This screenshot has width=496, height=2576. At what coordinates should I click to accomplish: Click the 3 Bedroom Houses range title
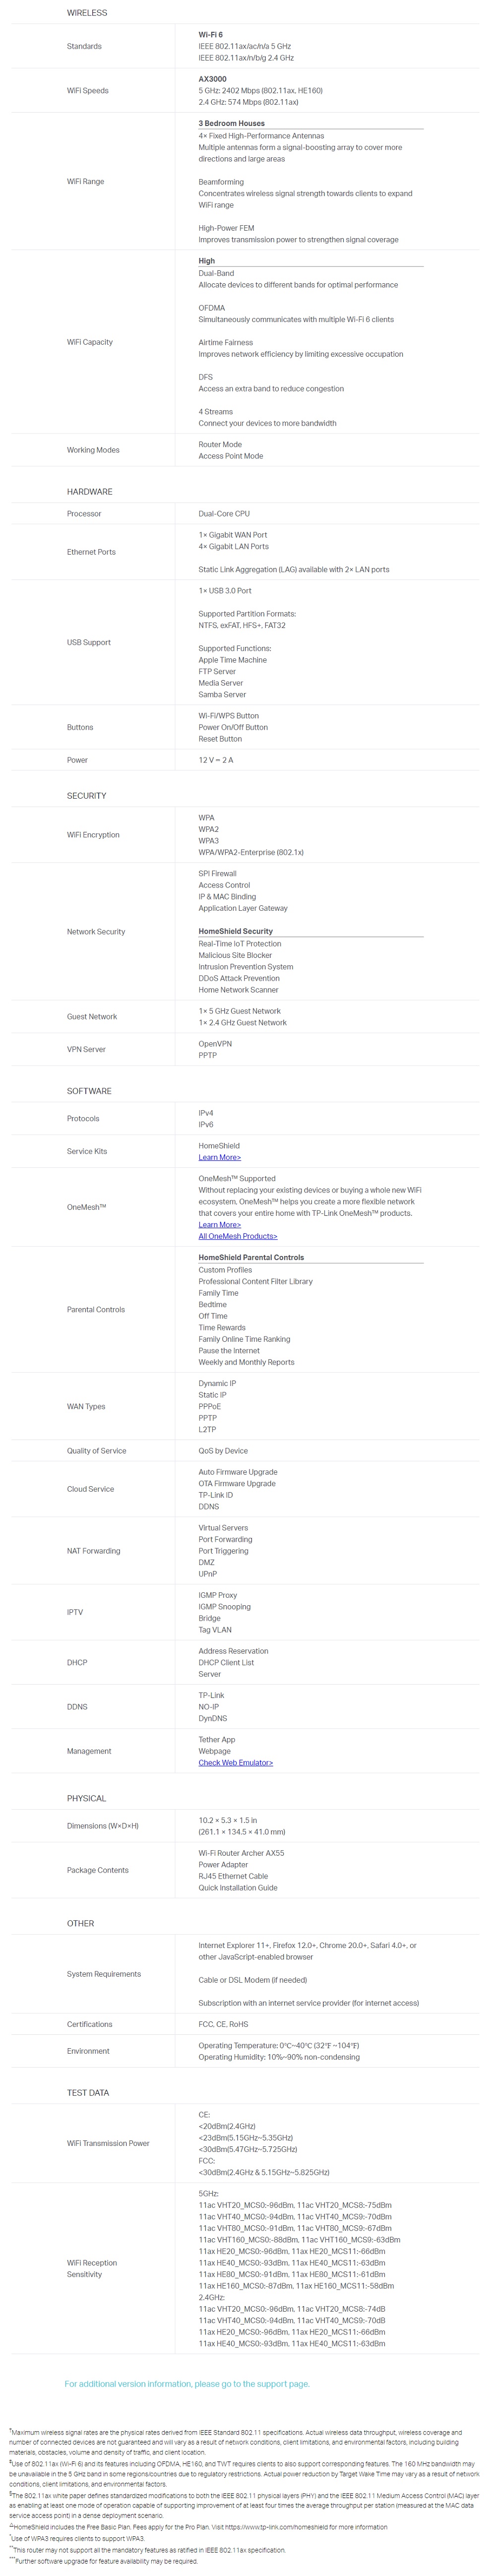pyautogui.click(x=231, y=124)
